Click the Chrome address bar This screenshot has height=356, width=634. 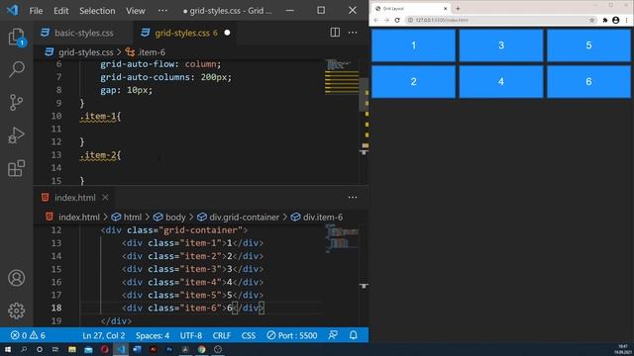click(501, 20)
